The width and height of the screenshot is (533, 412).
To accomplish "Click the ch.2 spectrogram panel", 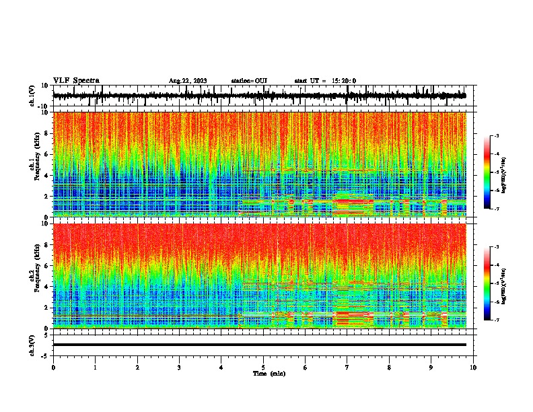I will pyautogui.click(x=260, y=276).
